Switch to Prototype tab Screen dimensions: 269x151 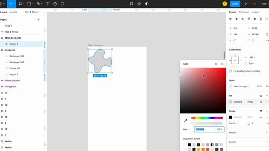[244, 12]
